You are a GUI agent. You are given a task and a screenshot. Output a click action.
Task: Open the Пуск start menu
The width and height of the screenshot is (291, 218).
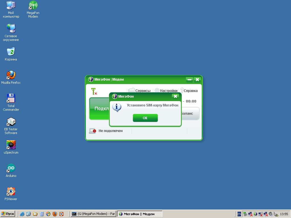8,214
